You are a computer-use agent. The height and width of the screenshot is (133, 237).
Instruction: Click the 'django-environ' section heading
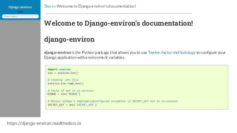tap(69, 39)
